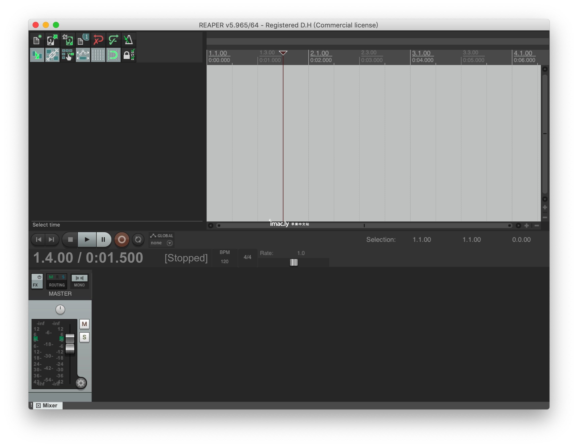Click the master pan knob

click(60, 309)
